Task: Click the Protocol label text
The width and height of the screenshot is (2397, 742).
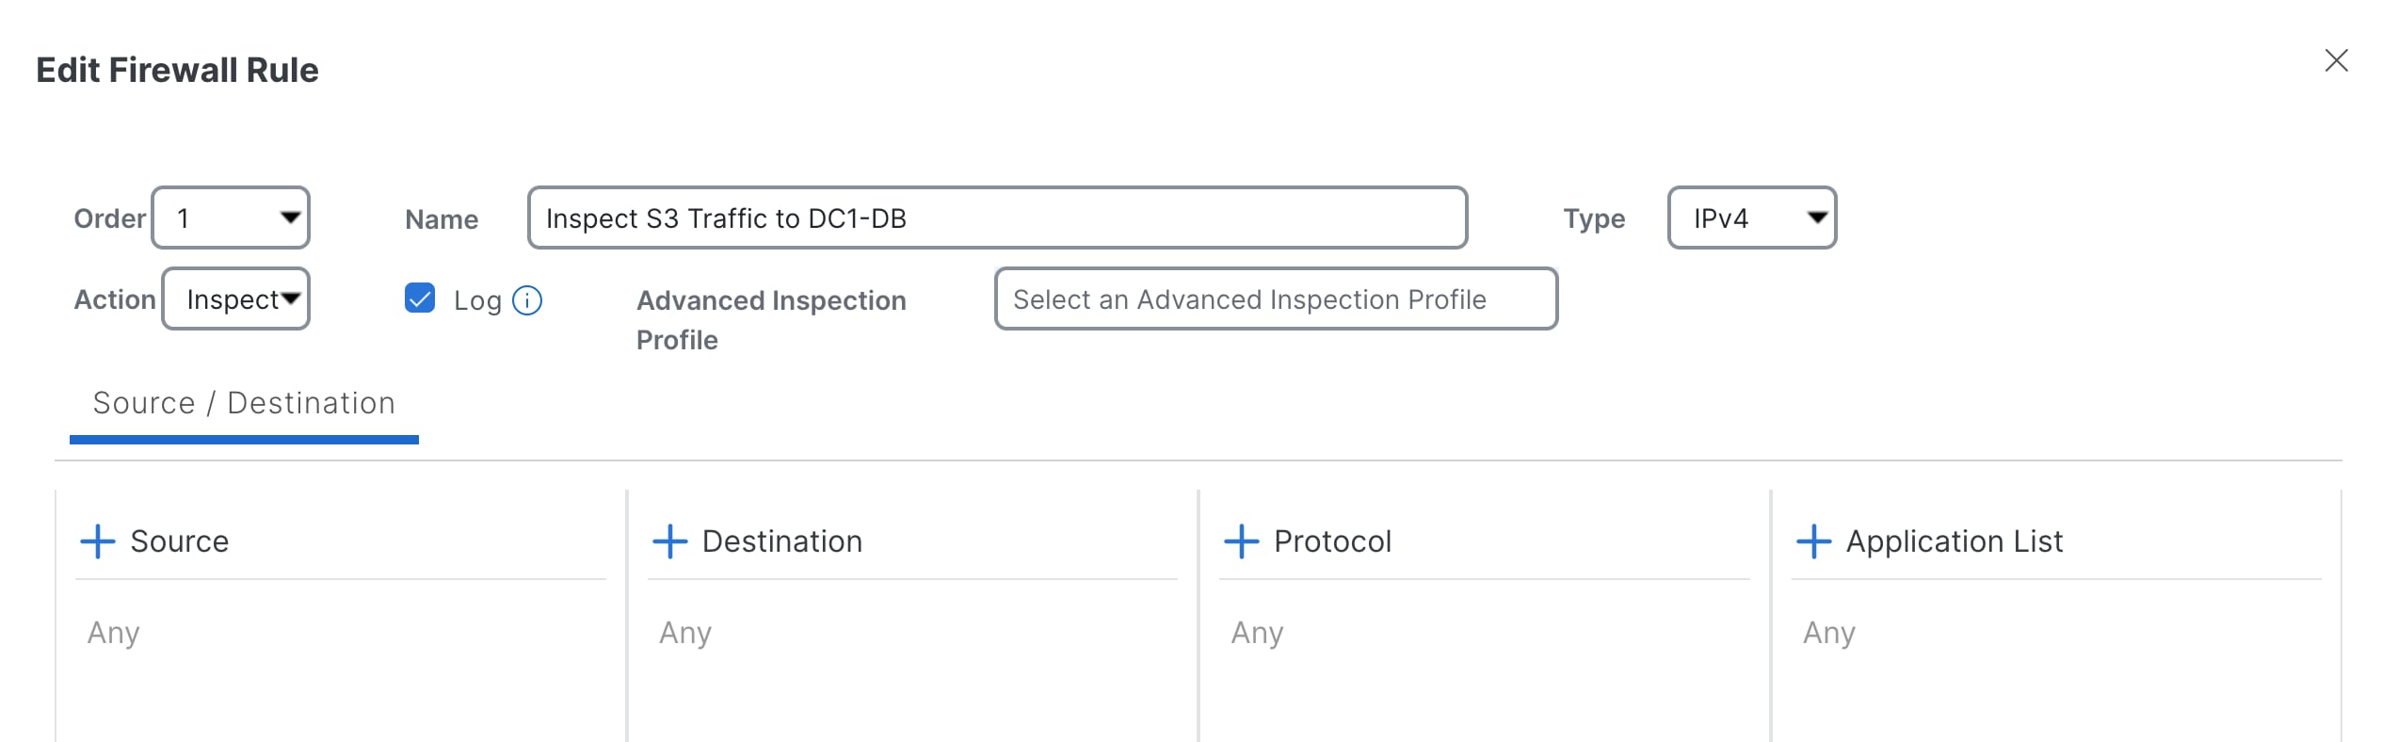Action: (1332, 541)
